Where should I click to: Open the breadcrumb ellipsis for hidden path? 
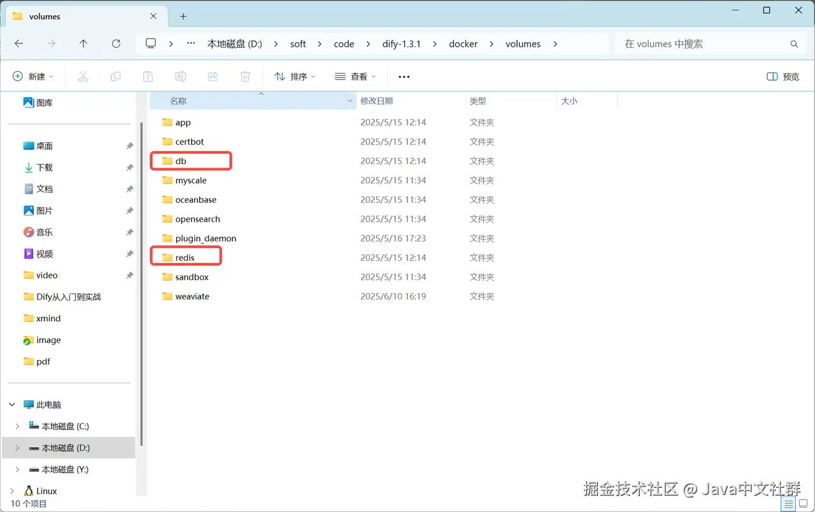(191, 44)
